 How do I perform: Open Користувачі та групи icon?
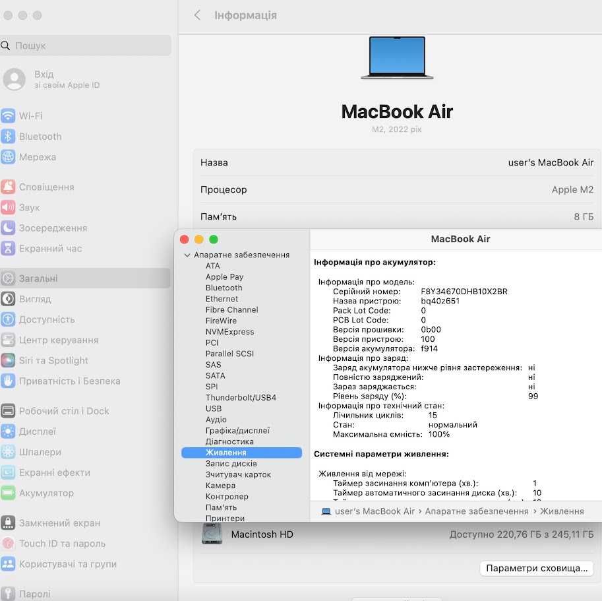pos(8,564)
